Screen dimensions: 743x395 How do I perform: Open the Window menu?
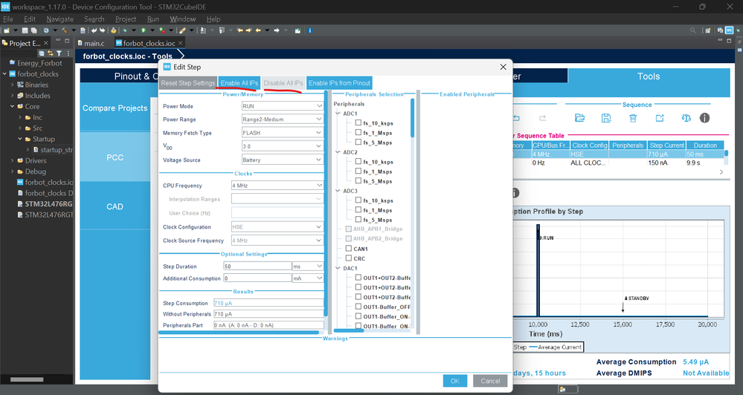coord(182,19)
